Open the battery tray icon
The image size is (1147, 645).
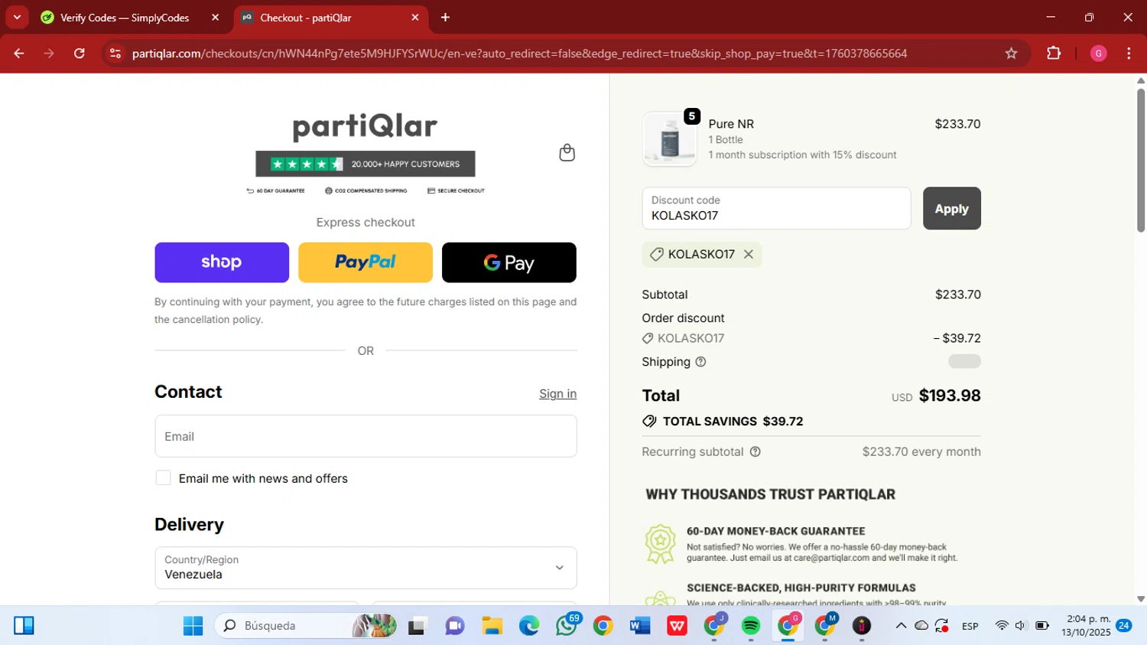(1042, 626)
